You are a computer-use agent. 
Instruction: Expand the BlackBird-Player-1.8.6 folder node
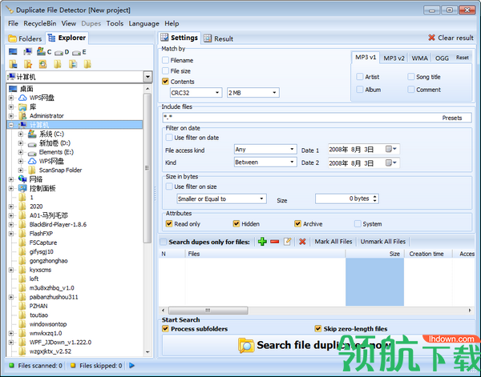(x=11, y=224)
